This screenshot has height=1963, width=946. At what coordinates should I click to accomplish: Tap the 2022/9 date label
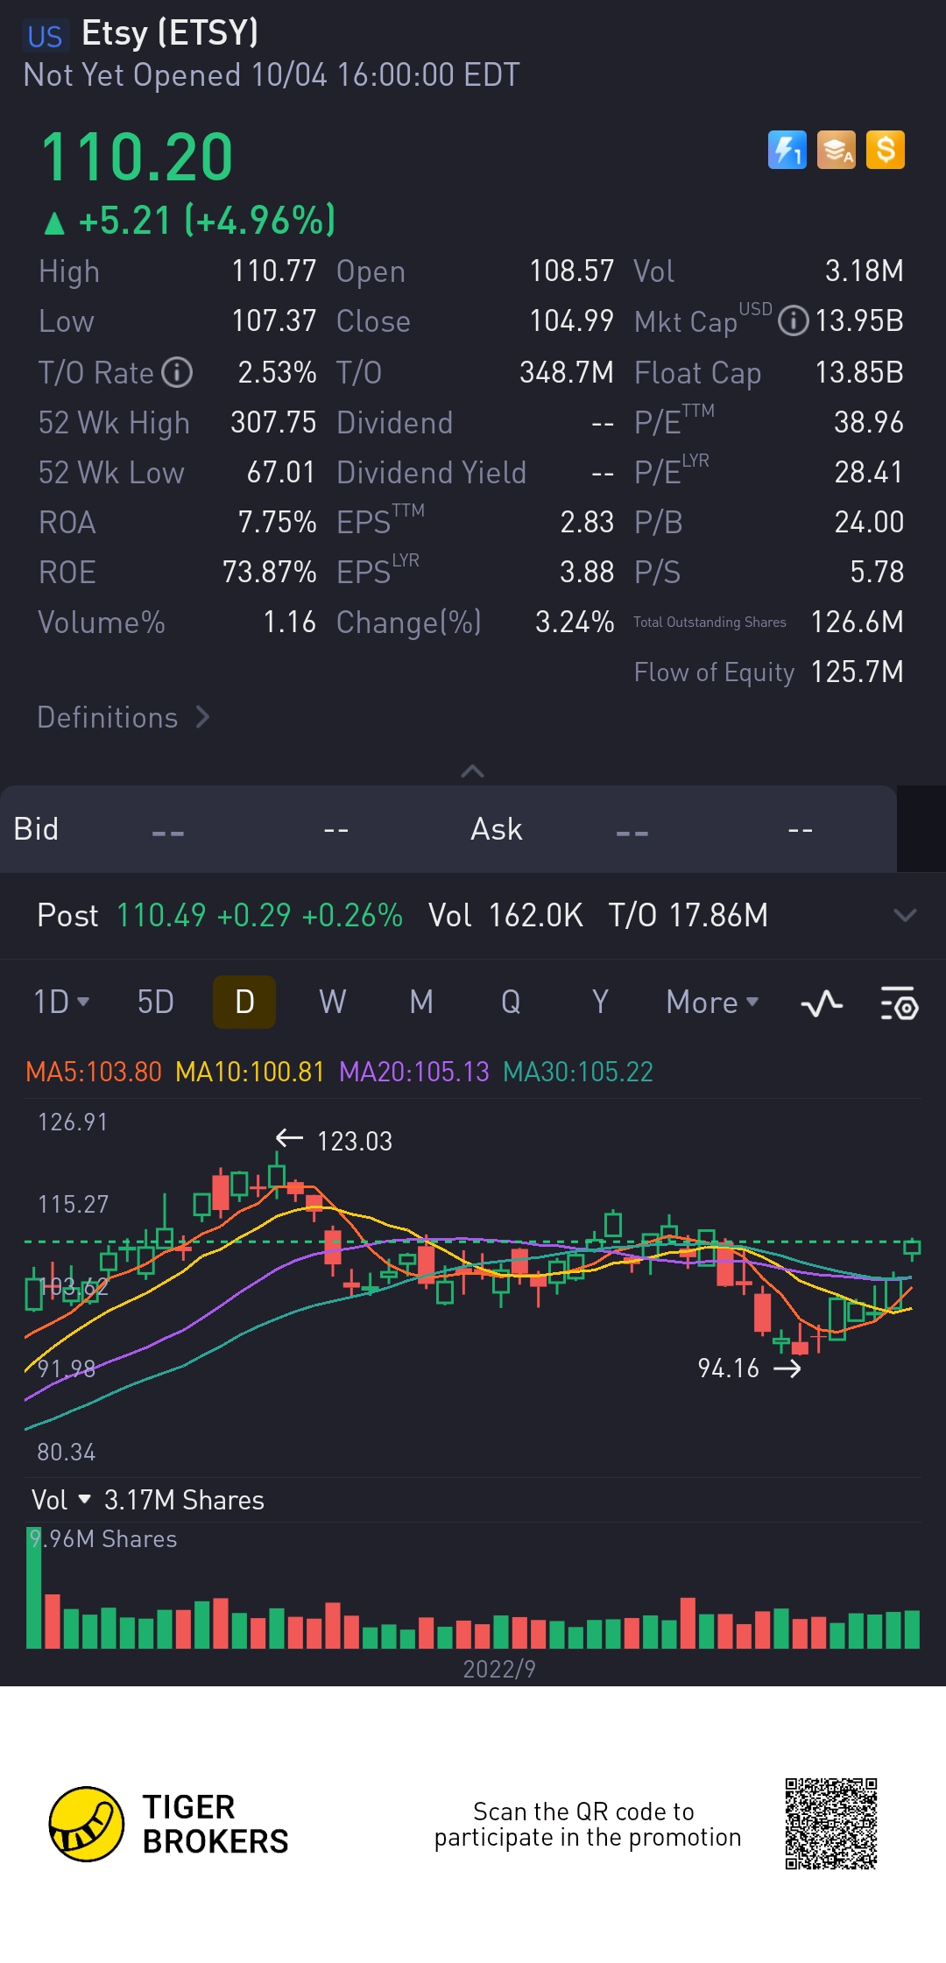coord(499,1670)
